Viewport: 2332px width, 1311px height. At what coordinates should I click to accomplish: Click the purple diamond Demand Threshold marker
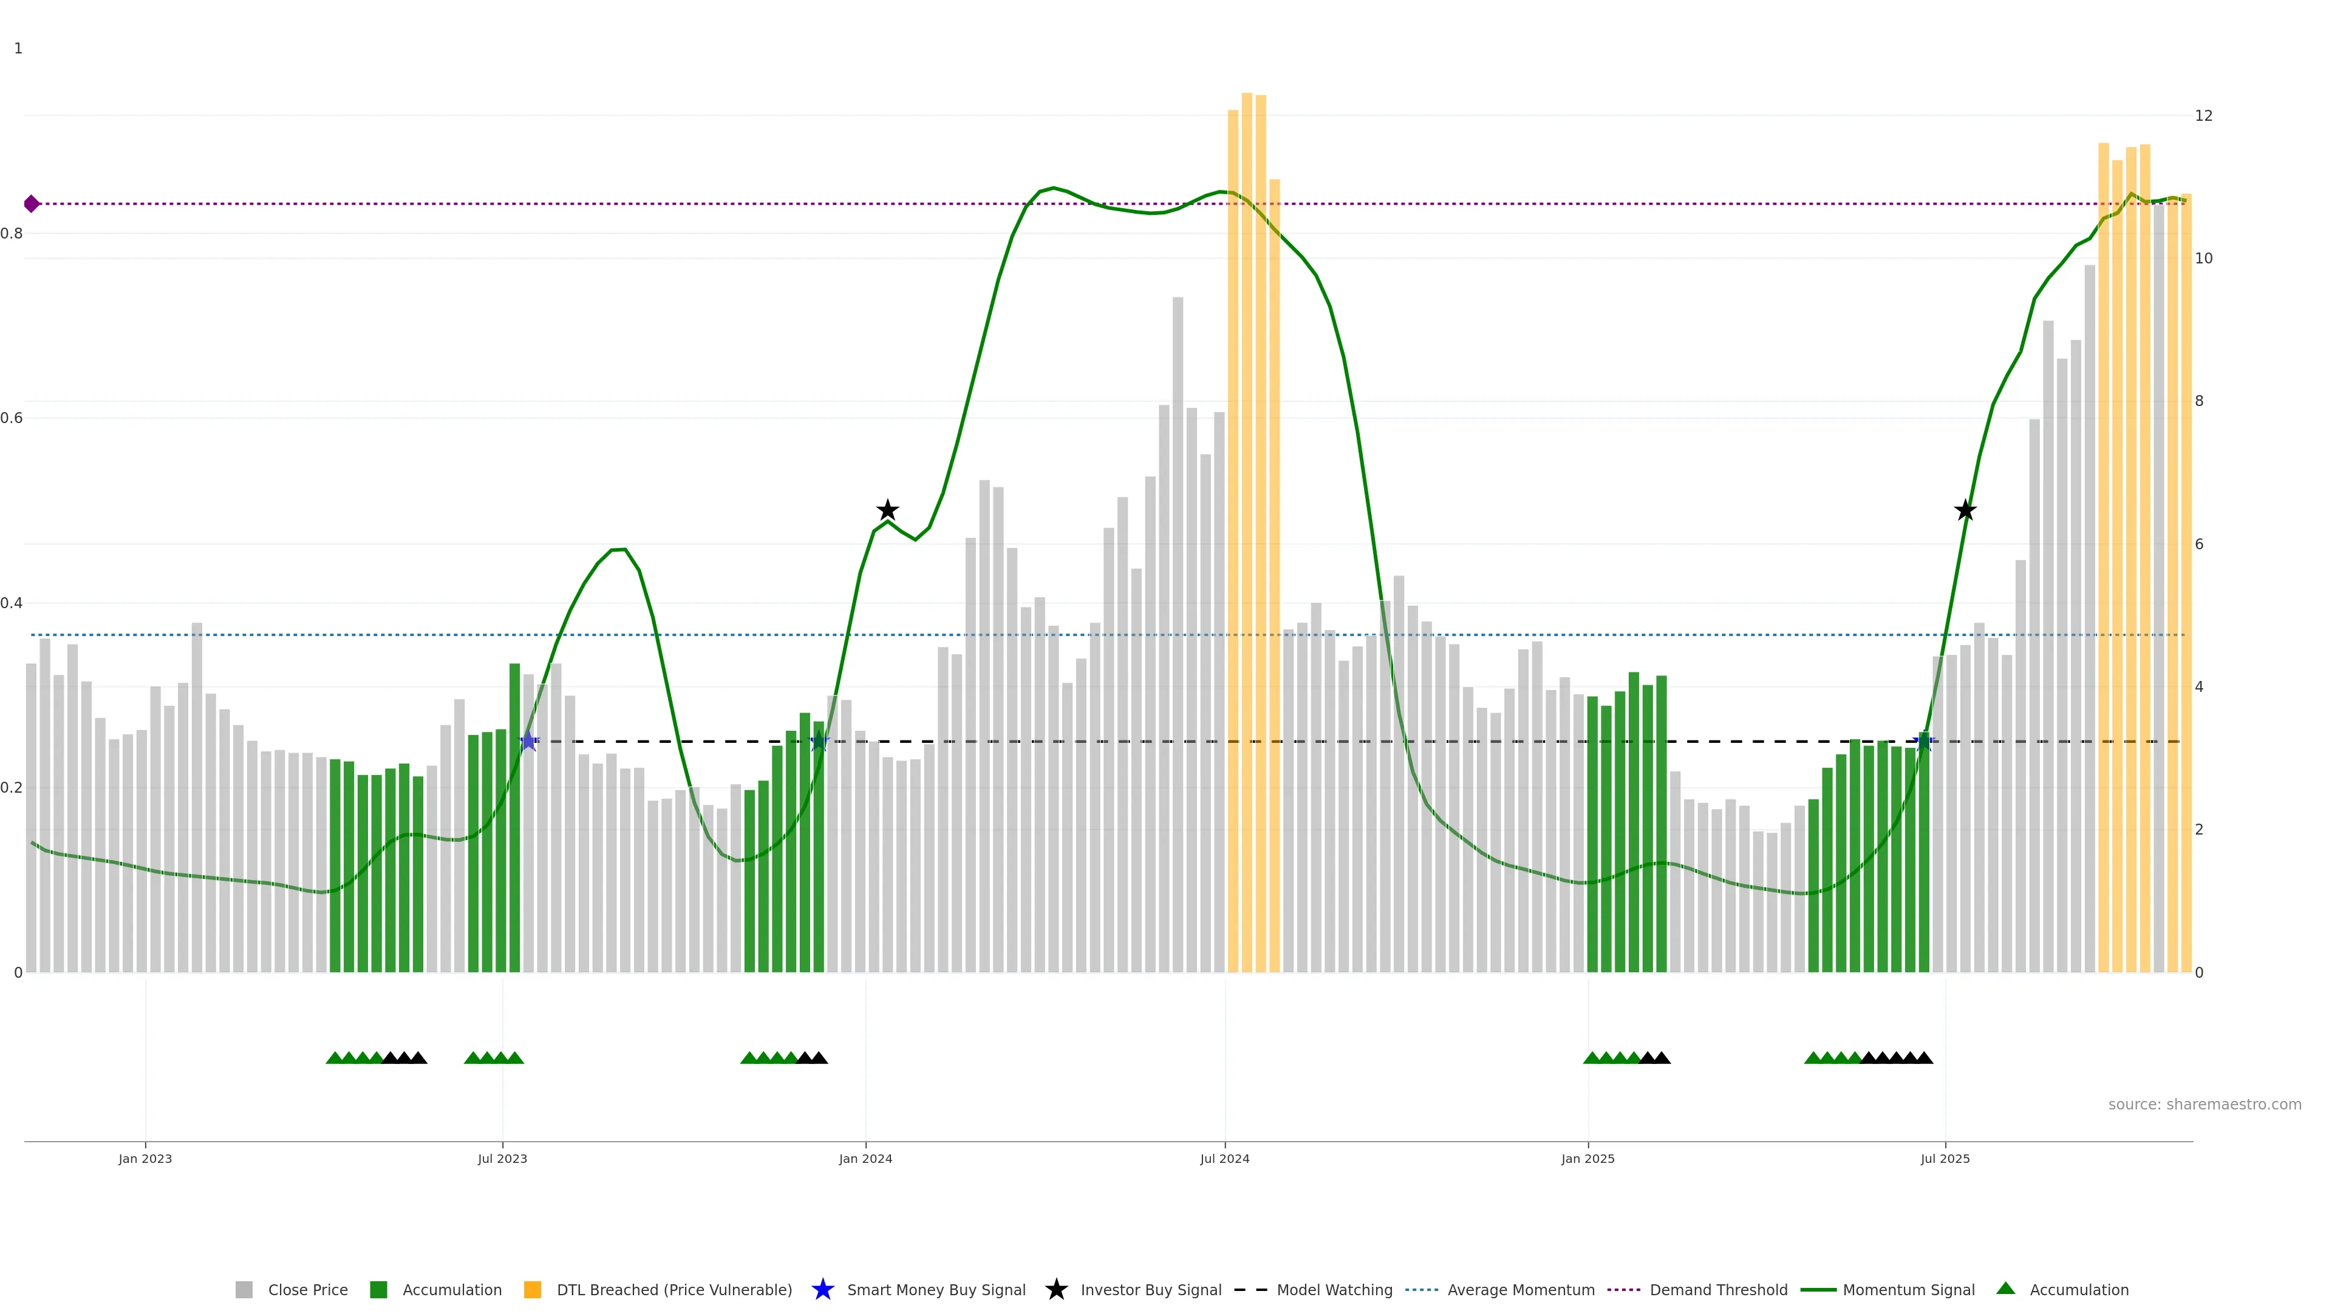click(x=32, y=203)
